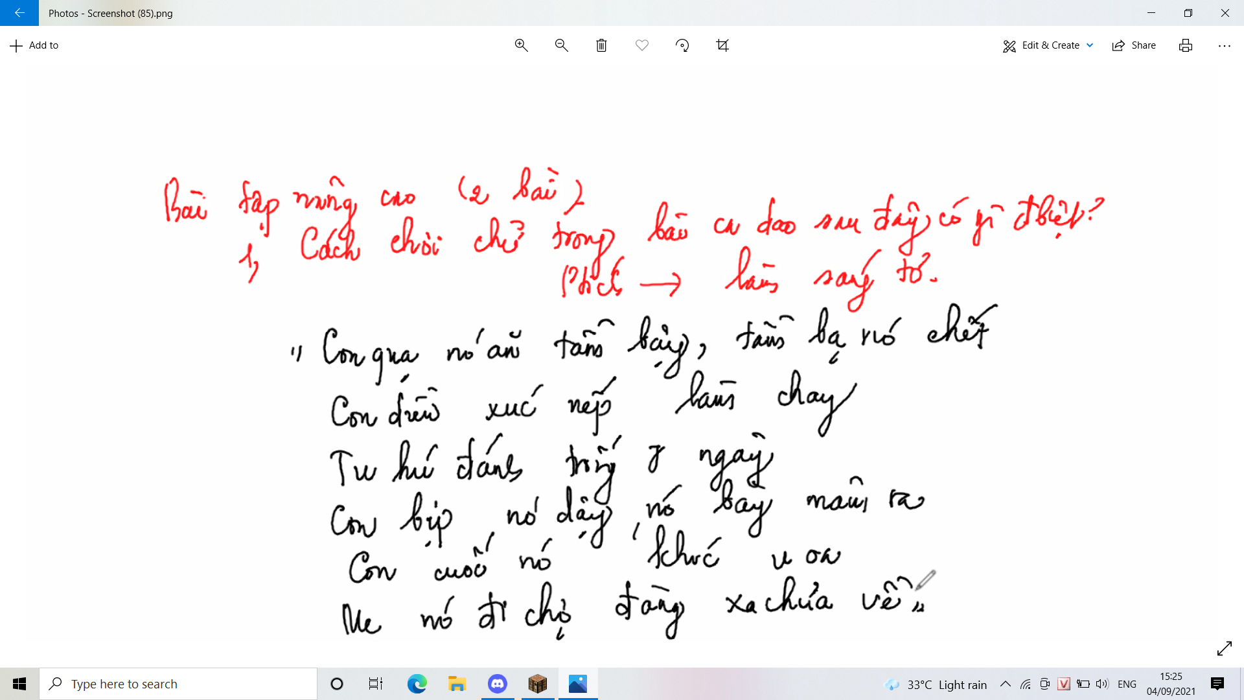The image size is (1244, 700).
Task: Click the Share button
Action: pos(1134,45)
